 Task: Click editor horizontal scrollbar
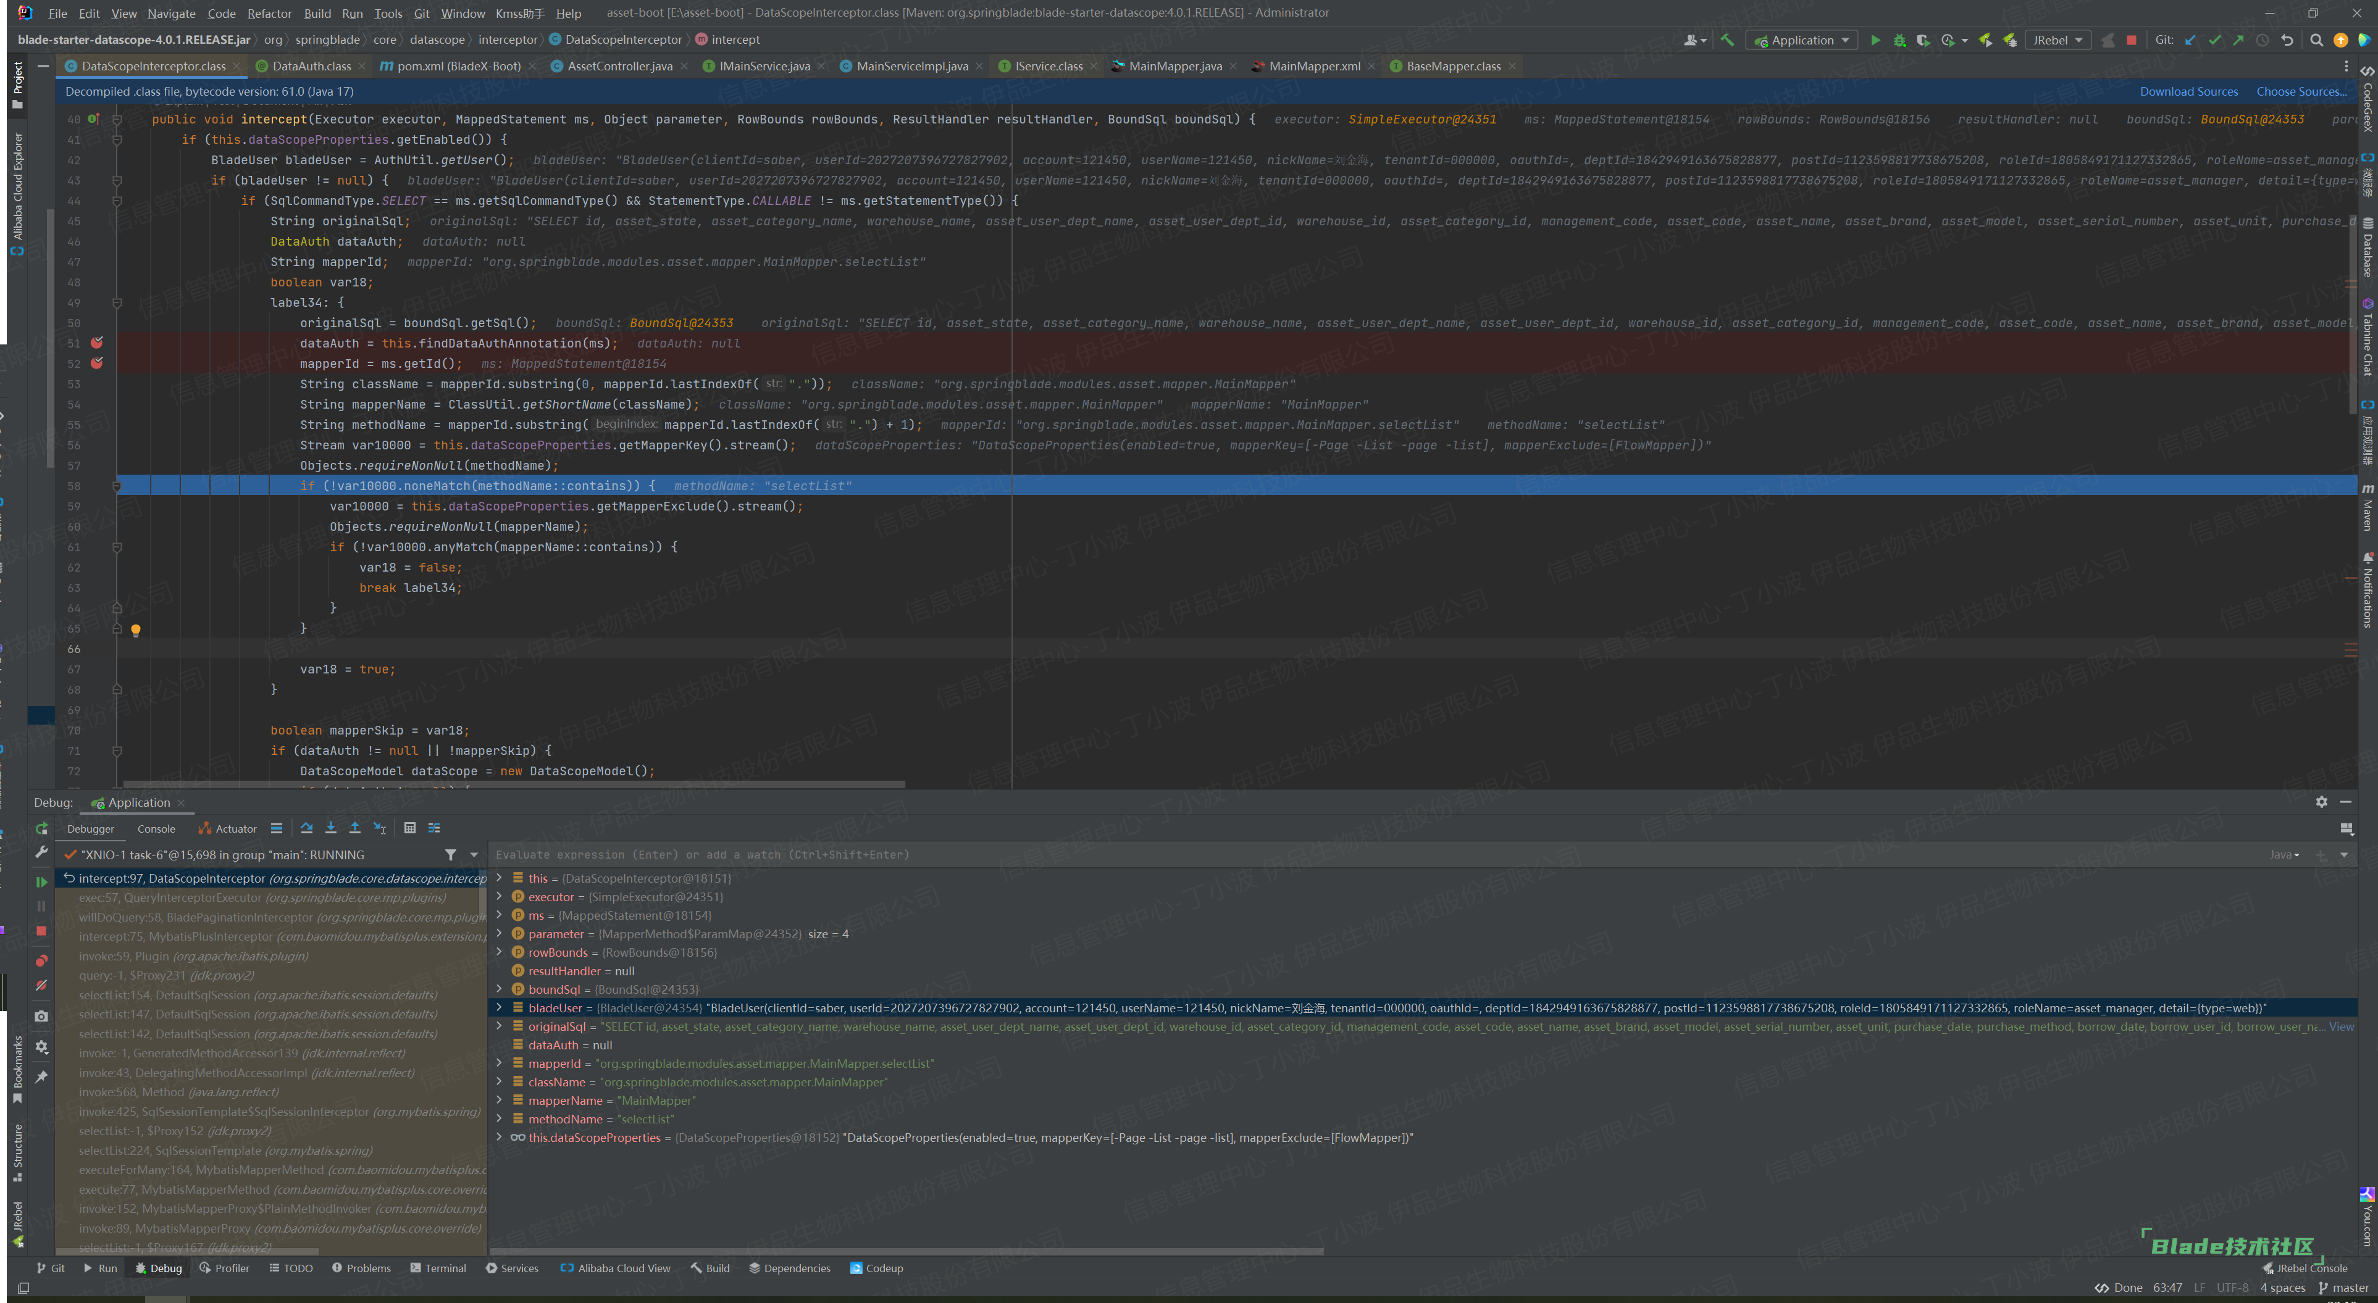pyautogui.click(x=513, y=785)
